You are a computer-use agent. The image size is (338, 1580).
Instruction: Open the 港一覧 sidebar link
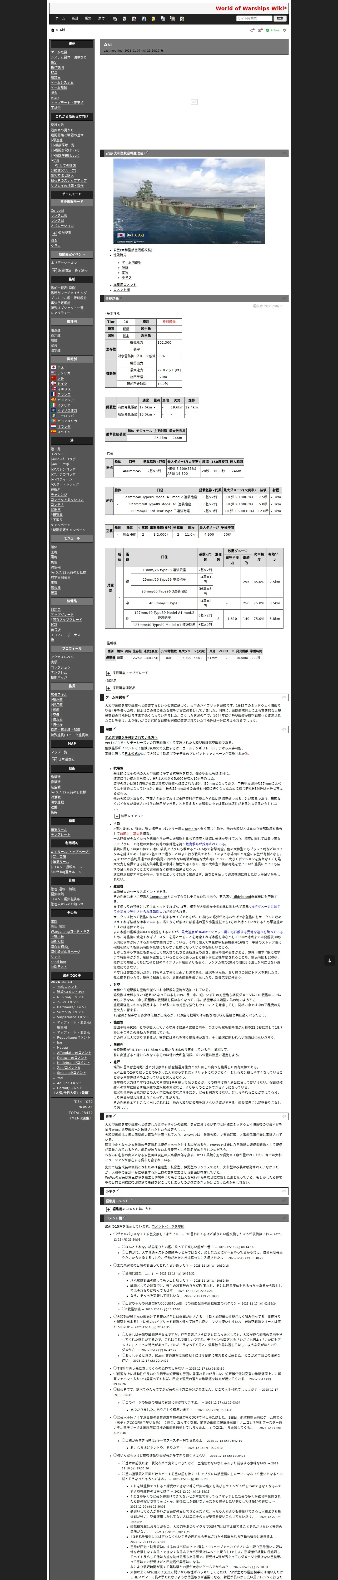(55, 449)
